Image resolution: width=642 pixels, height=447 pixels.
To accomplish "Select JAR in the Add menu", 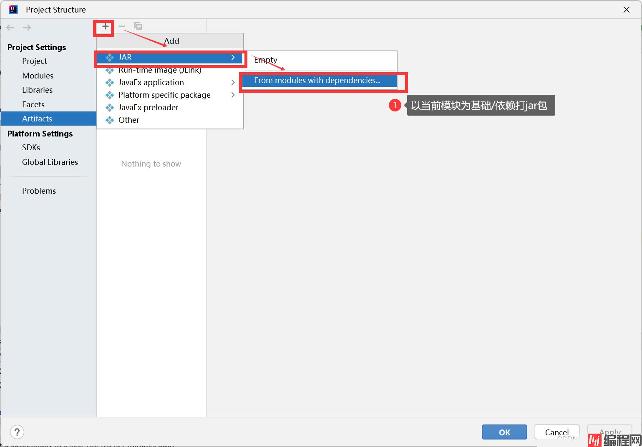I will click(x=170, y=58).
